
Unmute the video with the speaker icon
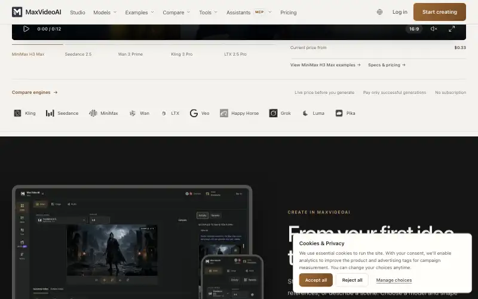click(434, 29)
